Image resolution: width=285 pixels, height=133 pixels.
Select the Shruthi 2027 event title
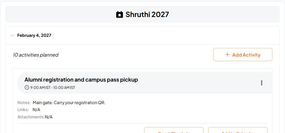(147, 15)
